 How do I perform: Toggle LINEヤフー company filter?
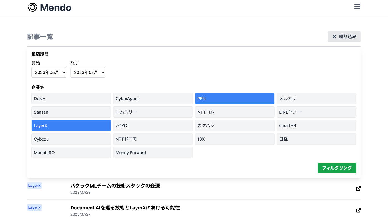[x=316, y=112]
